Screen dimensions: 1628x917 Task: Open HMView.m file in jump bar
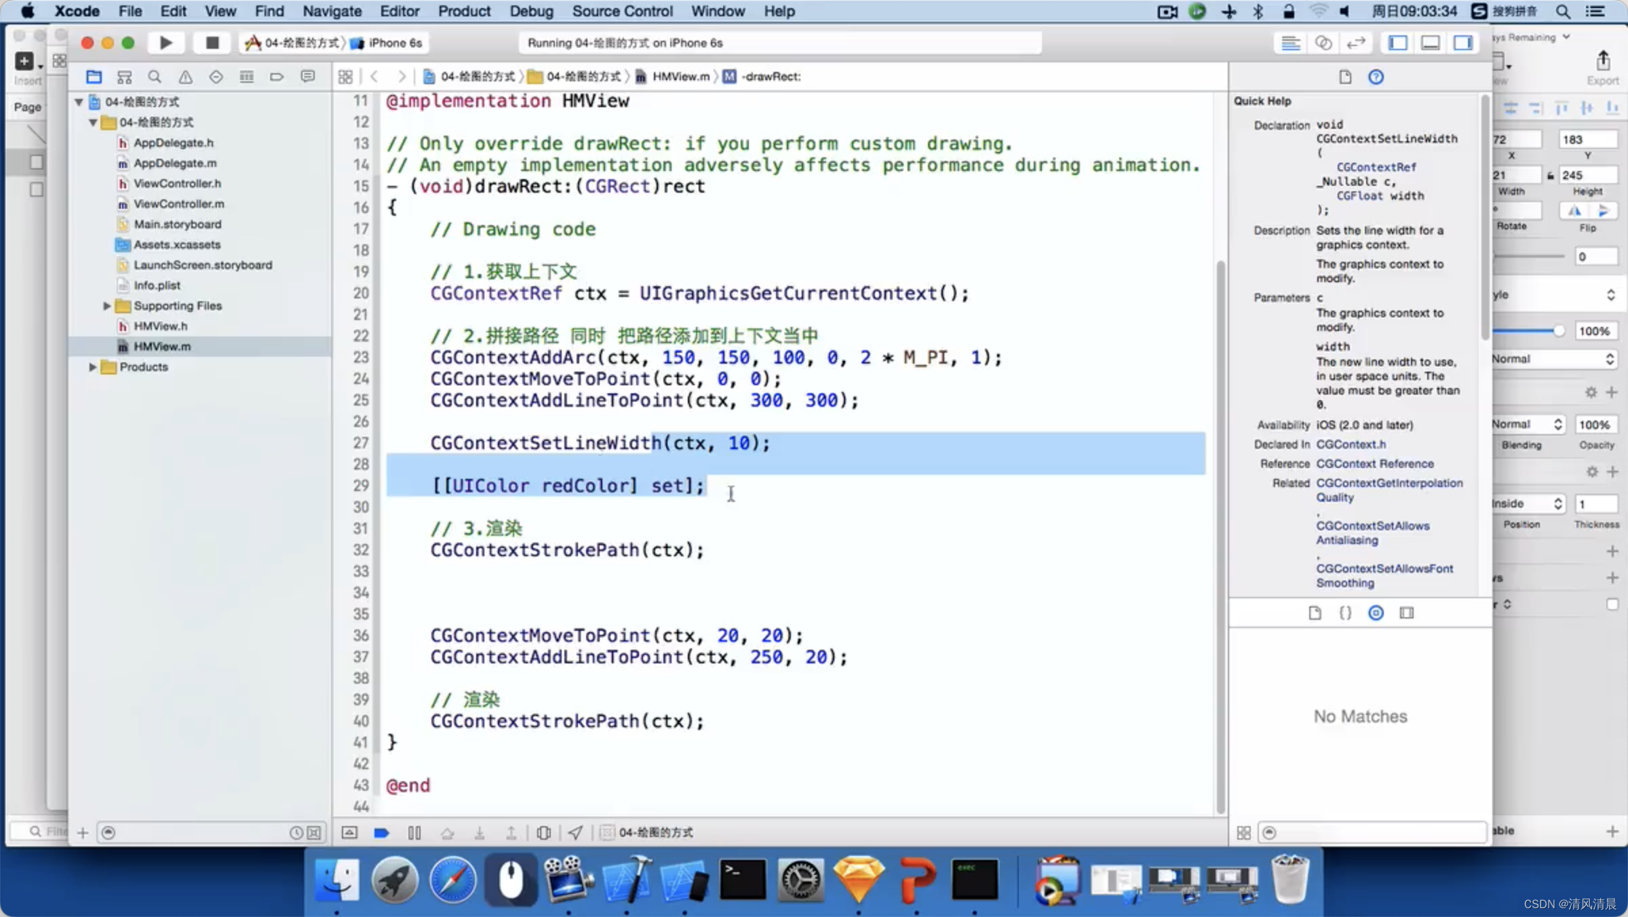pos(673,77)
